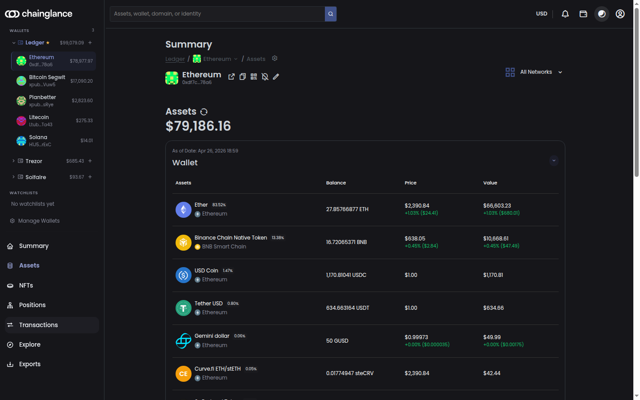Expand the Solfaire wallet group
This screenshot has height=400, width=640.
click(x=14, y=177)
